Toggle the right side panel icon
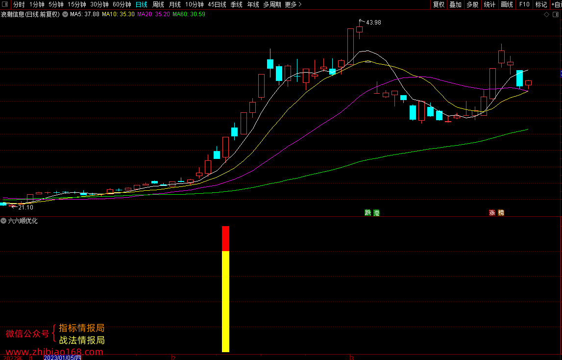The width and height of the screenshot is (562, 360). tap(556, 14)
